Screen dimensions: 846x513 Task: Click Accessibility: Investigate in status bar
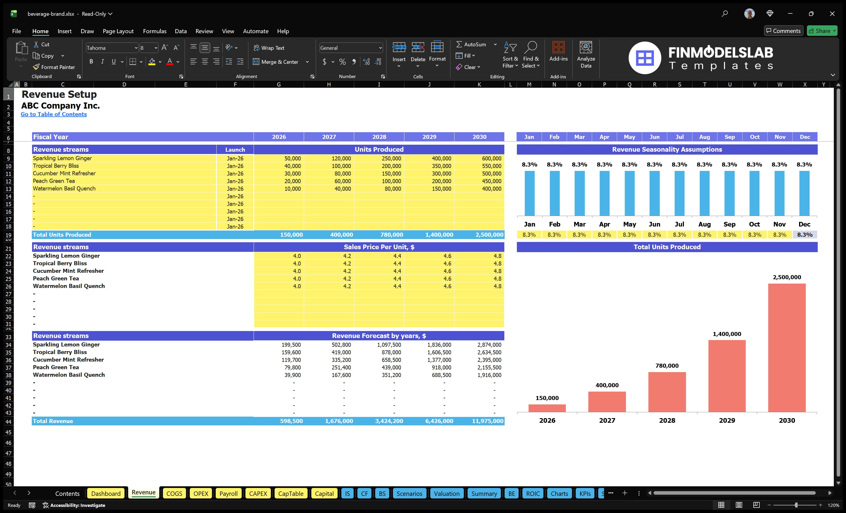point(74,505)
